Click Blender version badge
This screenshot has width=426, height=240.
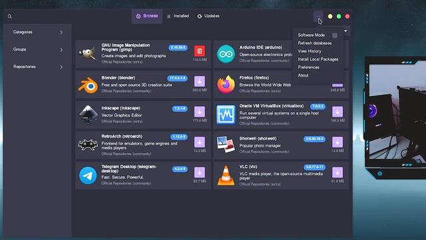point(178,78)
